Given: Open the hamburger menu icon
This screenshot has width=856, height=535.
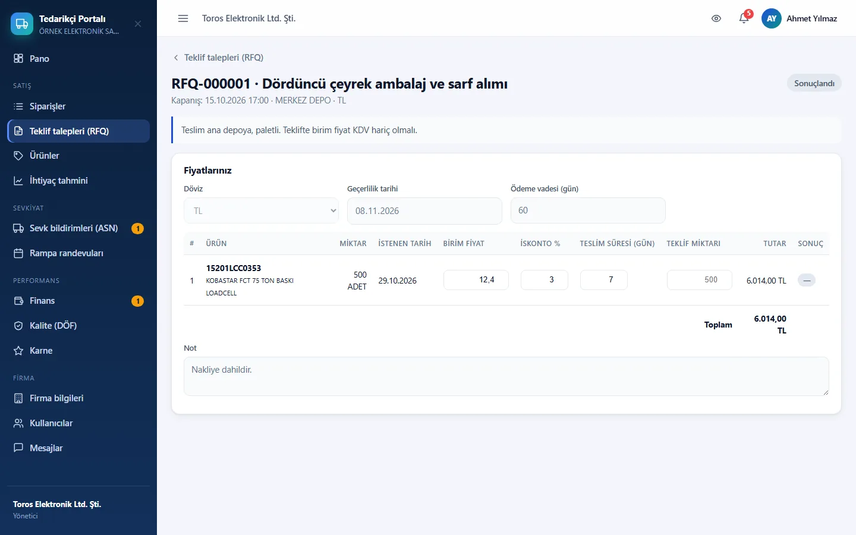Looking at the screenshot, I should coord(183,18).
